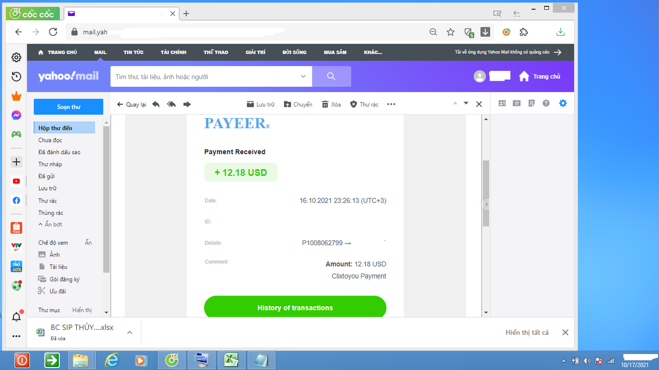The image size is (659, 370).
Task: Compose new mail with Soạn thư
Action: click(x=68, y=107)
